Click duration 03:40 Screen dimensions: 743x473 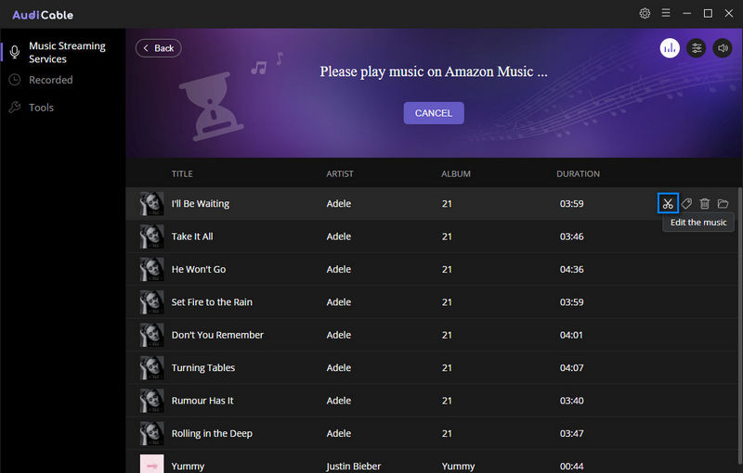[571, 400]
